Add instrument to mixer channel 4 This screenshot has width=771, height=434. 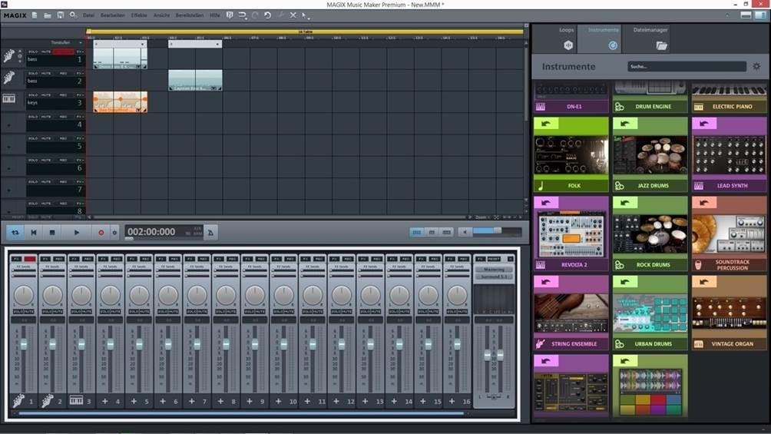click(x=104, y=402)
